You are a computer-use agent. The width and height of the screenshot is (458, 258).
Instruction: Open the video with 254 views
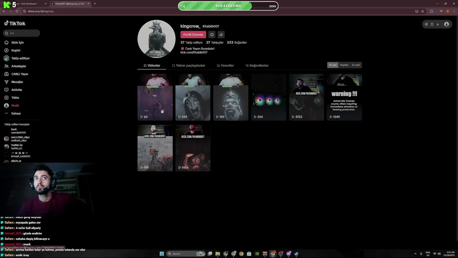[x=269, y=97]
